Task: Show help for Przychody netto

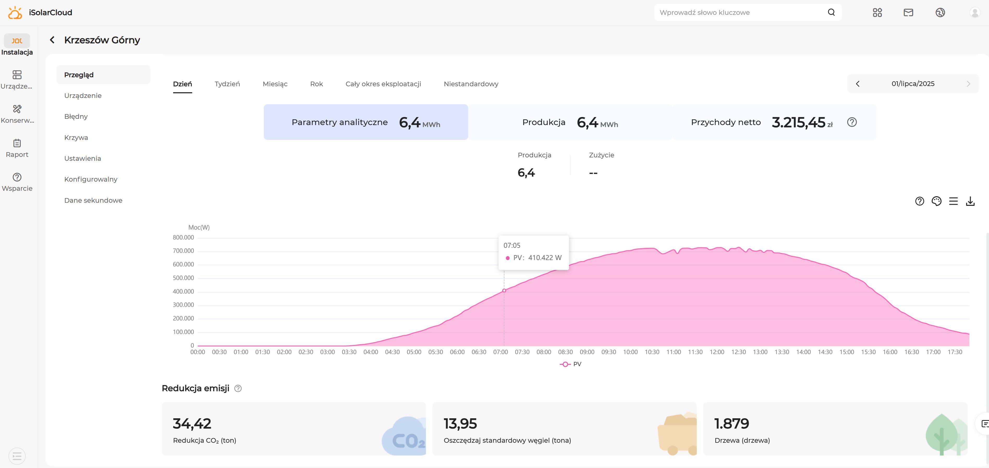Action: pos(852,122)
